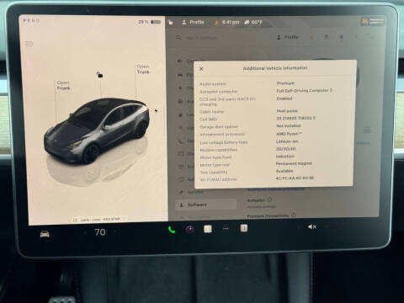404x303 pixels.
Task: Close the Additional Vehicle Information dialog
Action: point(201,69)
